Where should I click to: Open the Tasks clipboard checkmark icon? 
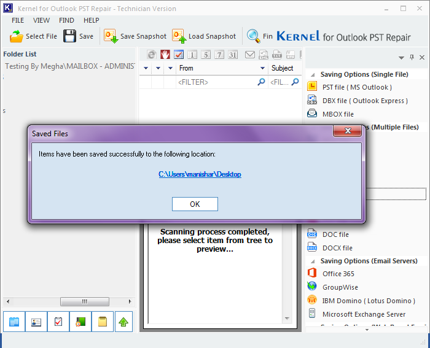point(58,322)
